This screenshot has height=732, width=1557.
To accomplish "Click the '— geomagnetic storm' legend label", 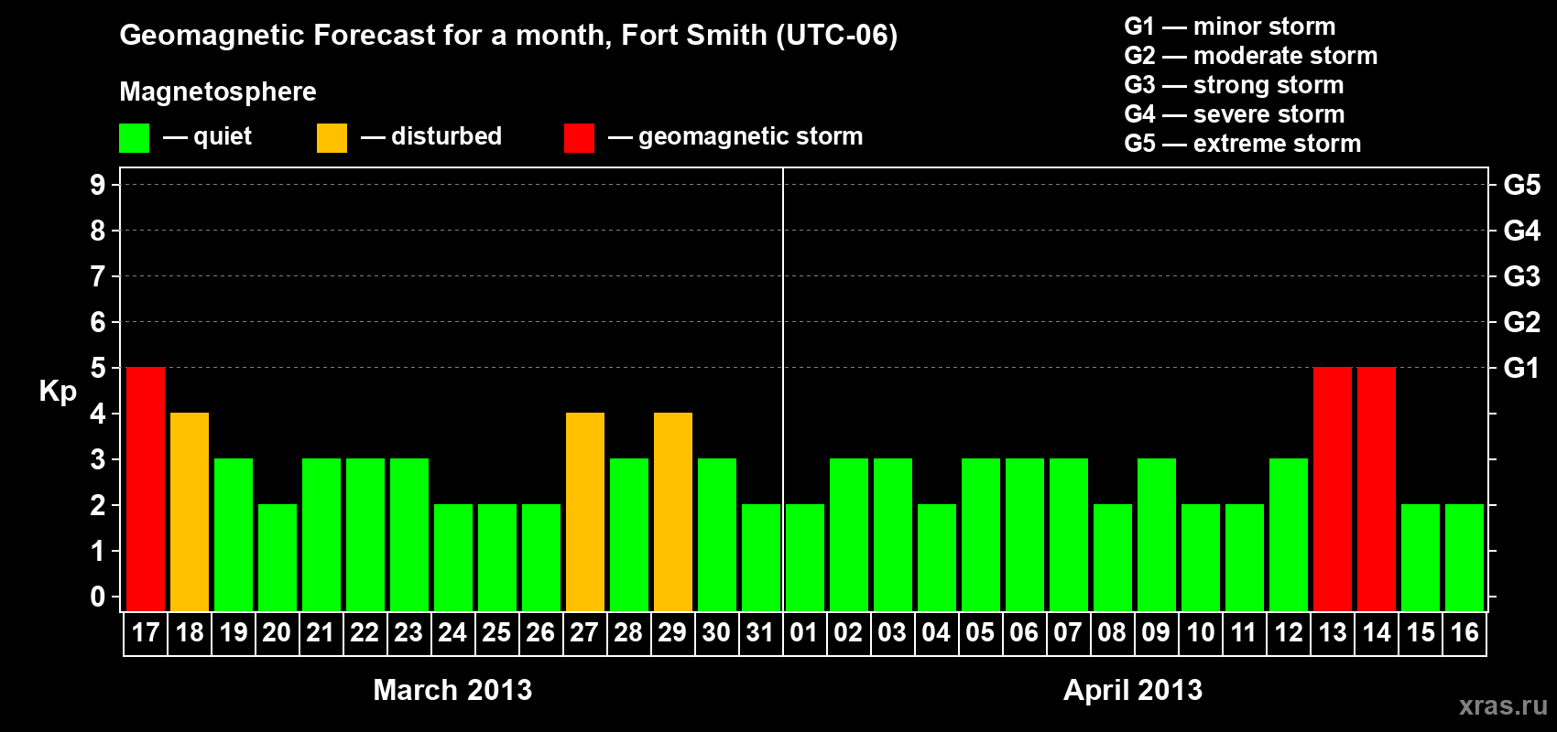I will pyautogui.click(x=735, y=136).
